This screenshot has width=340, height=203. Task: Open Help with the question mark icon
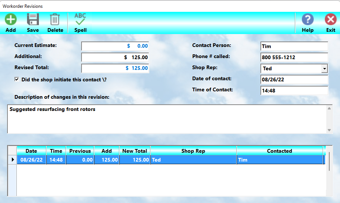click(307, 20)
